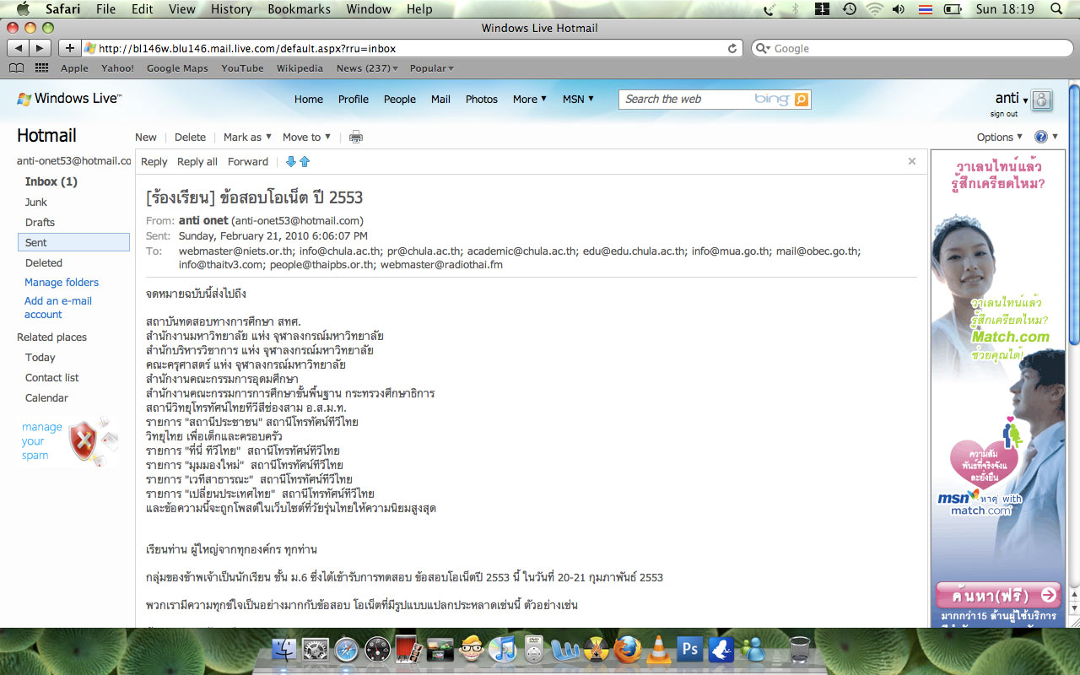The image size is (1080, 675).
Task: Go to previous message with blue up arrow
Action: (305, 161)
